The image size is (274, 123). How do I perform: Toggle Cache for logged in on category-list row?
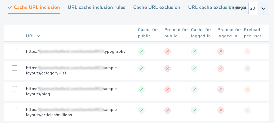[x=194, y=69]
